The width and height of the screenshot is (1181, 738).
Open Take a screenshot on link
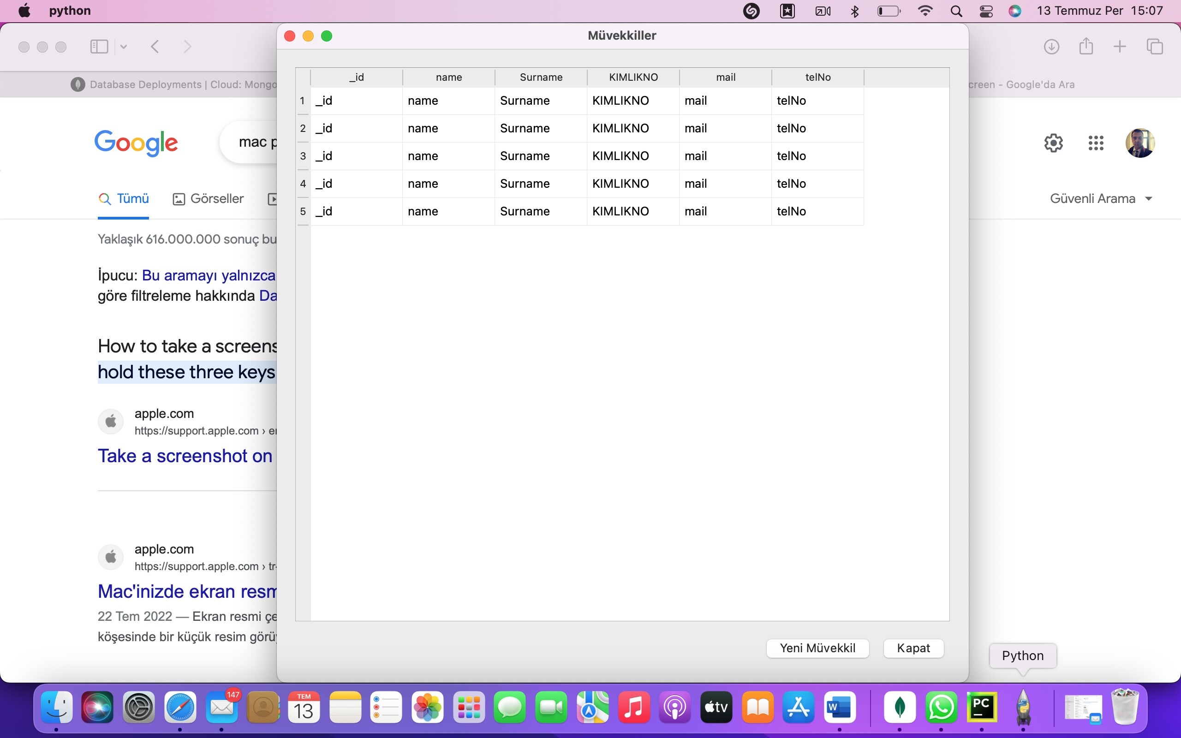(185, 456)
